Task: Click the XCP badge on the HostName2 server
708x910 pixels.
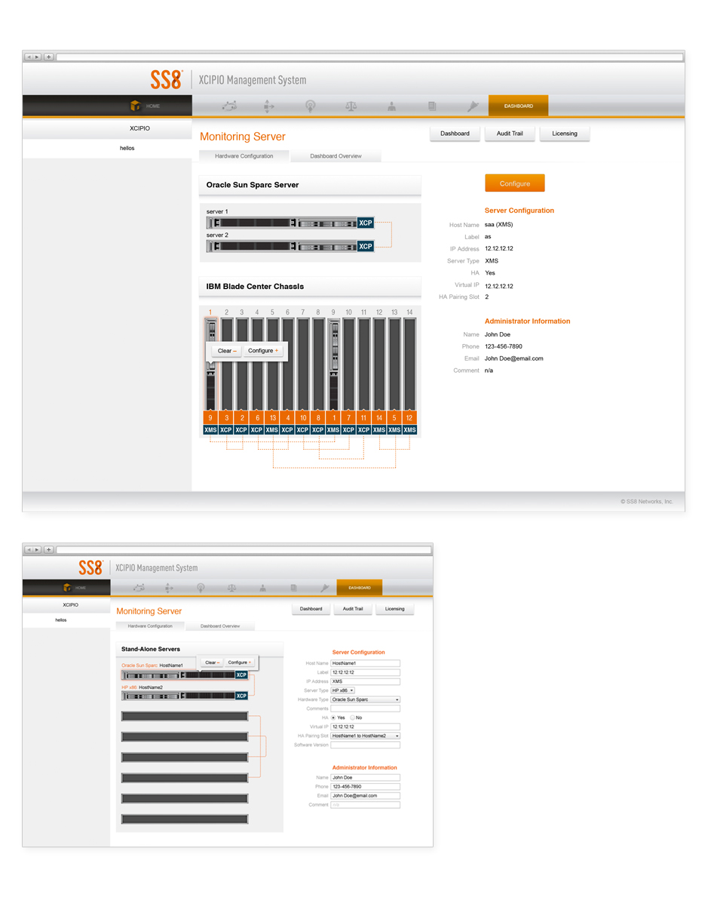Action: 241,695
